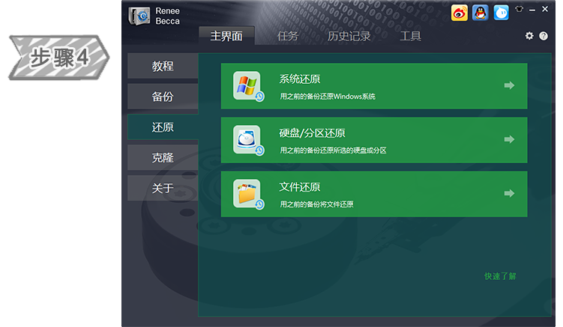This screenshot has width=563, height=327.
Task: Open settings gear icon
Action: [529, 36]
